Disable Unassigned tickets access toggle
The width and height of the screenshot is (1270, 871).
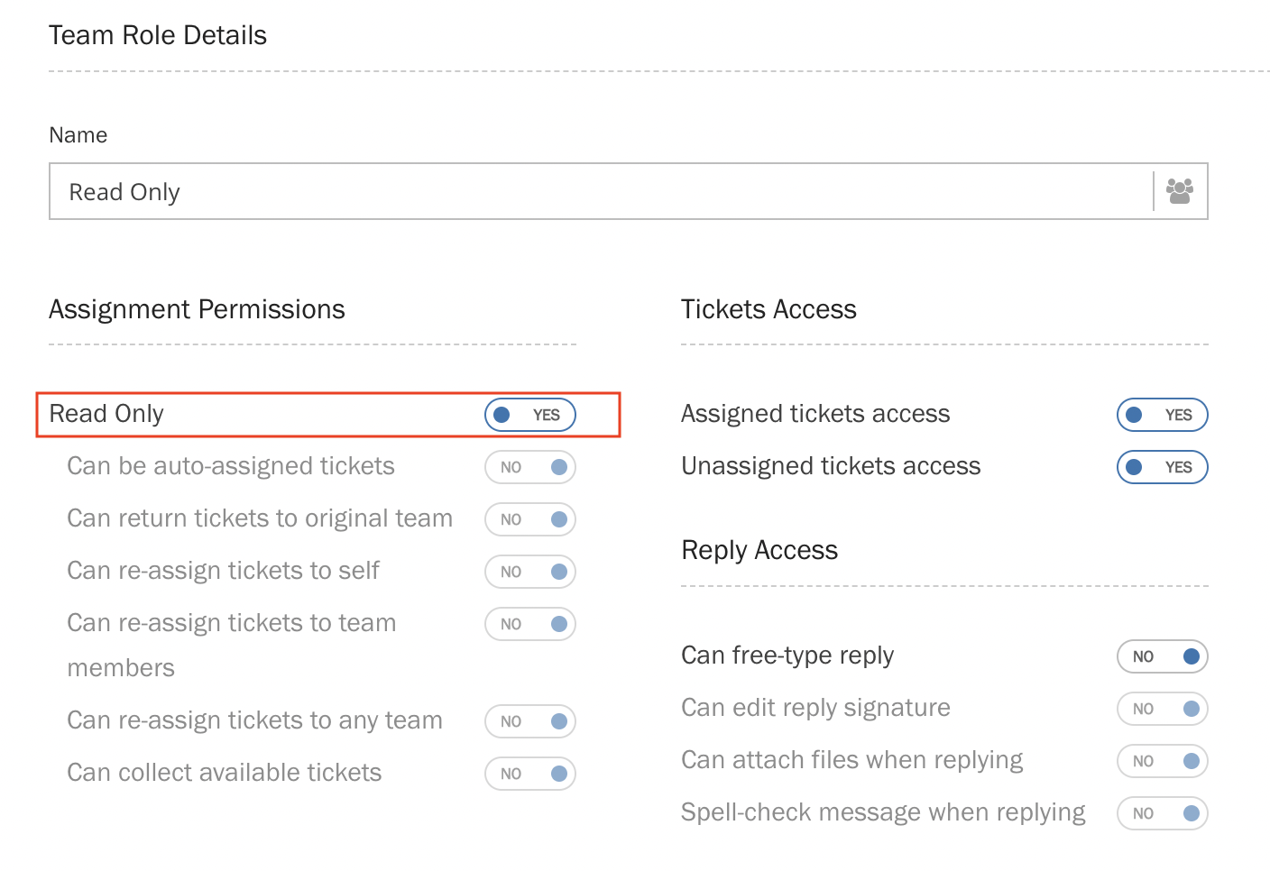[x=1162, y=467]
